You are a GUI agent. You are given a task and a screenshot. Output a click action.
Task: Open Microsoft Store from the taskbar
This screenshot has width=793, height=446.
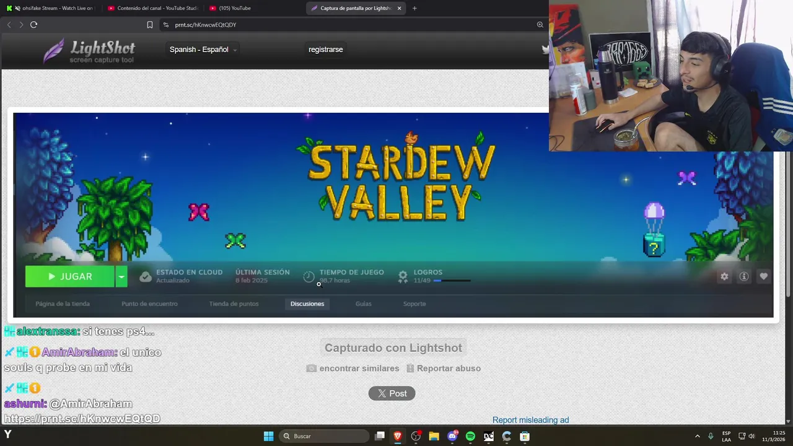tap(525, 436)
